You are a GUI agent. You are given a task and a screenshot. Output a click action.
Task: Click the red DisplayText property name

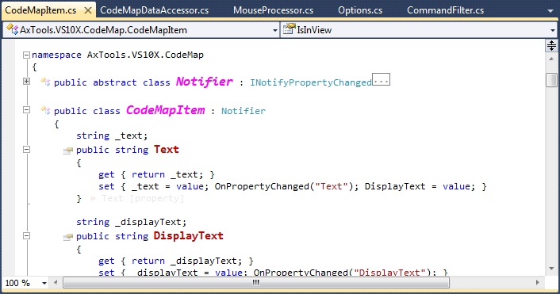point(189,236)
